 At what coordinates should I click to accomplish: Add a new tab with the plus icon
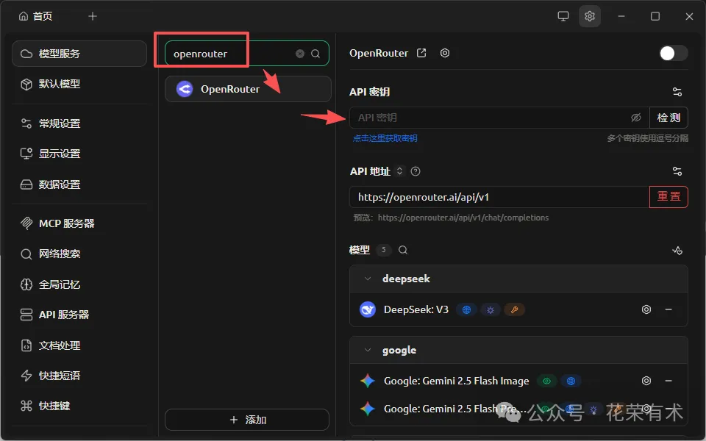click(93, 16)
